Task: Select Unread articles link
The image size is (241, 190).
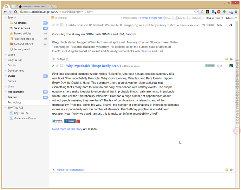Action: 146,18
